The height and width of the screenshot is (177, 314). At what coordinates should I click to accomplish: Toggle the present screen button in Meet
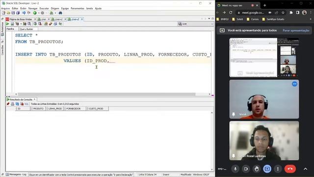(x=267, y=169)
